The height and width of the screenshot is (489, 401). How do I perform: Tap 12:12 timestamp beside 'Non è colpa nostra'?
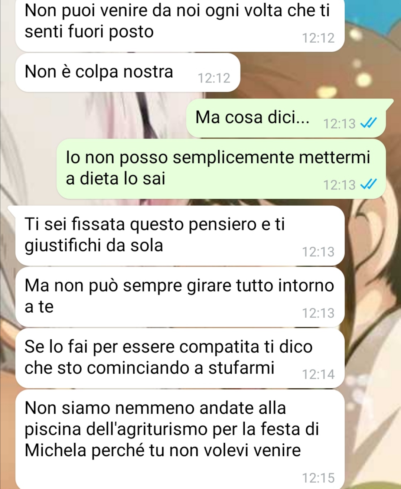click(x=214, y=78)
